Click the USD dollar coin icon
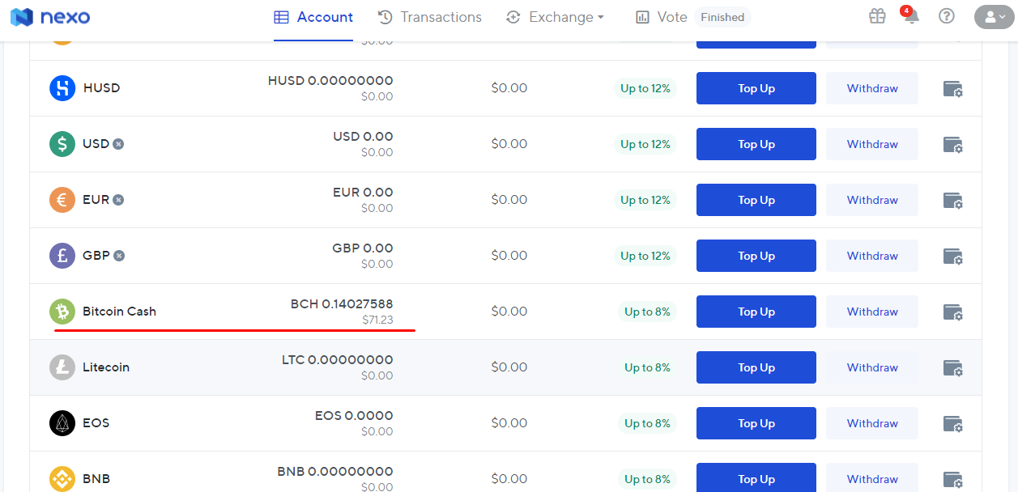The width and height of the screenshot is (1018, 492). pyautogui.click(x=62, y=144)
